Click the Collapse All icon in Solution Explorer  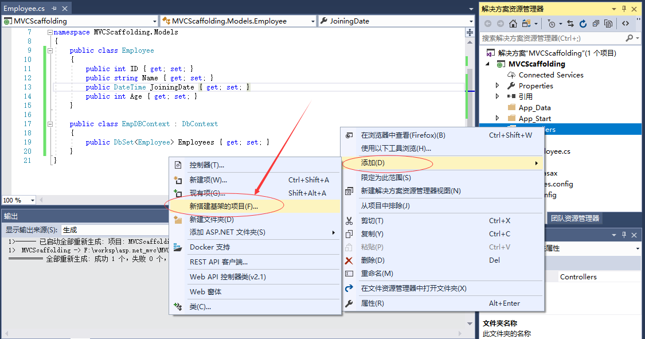coord(596,24)
